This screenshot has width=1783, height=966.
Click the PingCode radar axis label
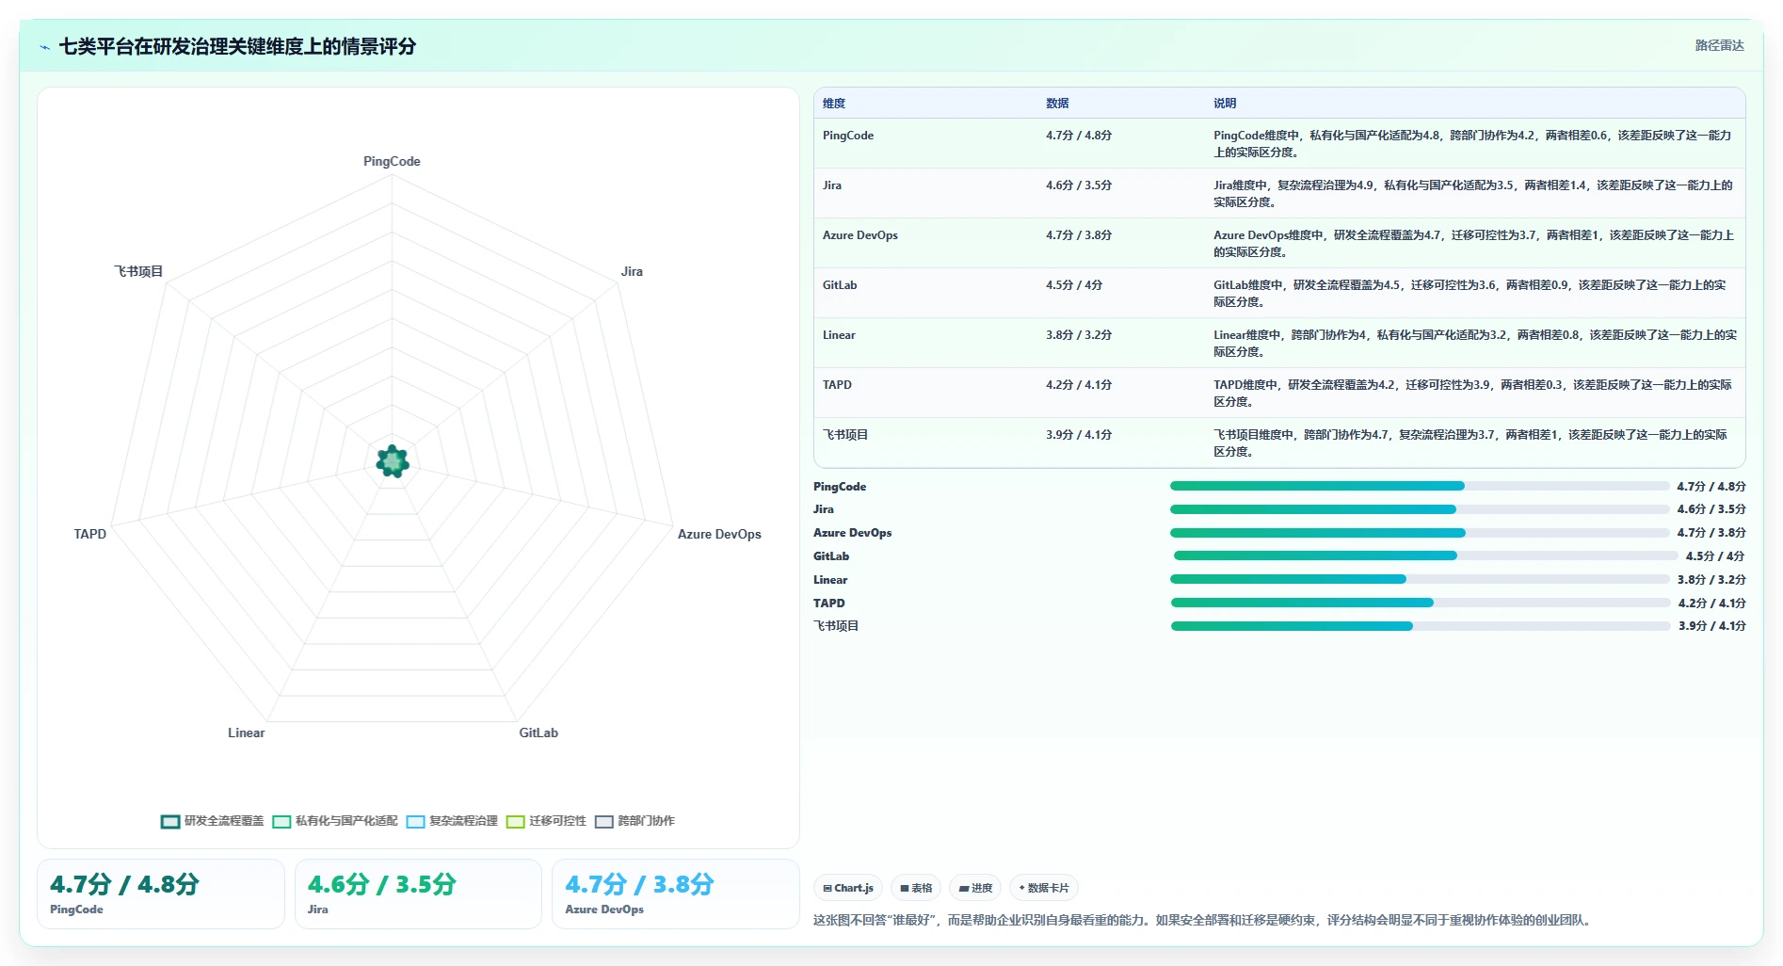392,161
